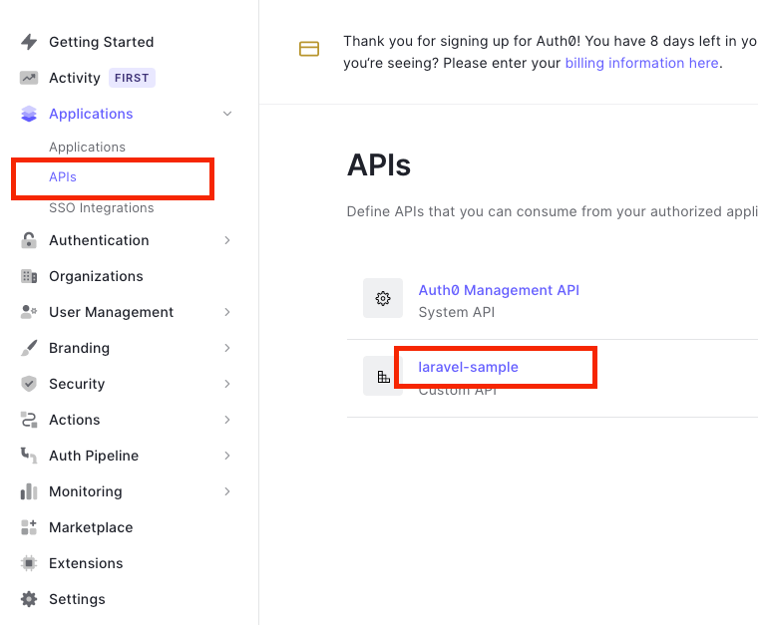Click the credit card icon in banner

309,49
